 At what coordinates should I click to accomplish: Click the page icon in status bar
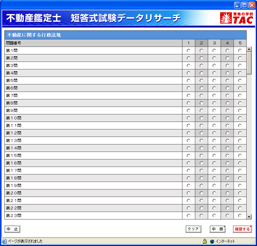[x=4, y=241]
